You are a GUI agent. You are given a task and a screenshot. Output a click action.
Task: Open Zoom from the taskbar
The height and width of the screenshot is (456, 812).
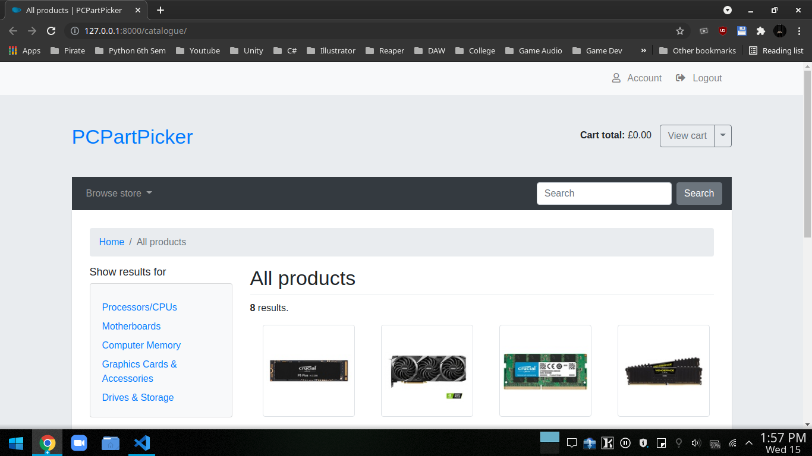click(79, 443)
